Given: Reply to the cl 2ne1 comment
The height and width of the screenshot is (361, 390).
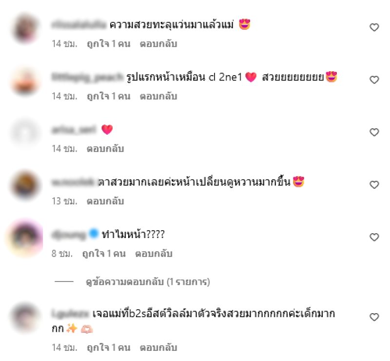Looking at the screenshot, I should pyautogui.click(x=158, y=97).
